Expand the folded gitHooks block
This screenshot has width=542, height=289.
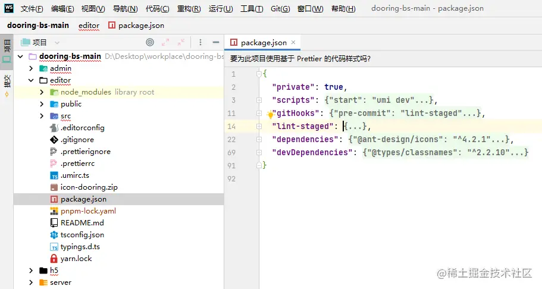coord(259,114)
